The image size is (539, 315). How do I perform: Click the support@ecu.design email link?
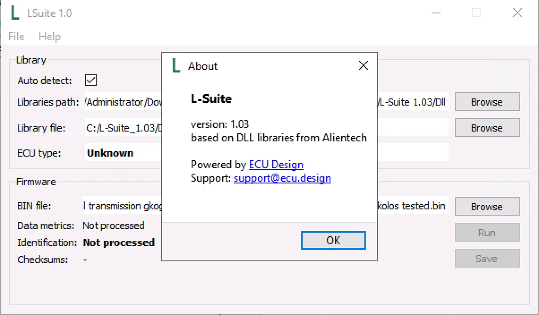point(282,178)
